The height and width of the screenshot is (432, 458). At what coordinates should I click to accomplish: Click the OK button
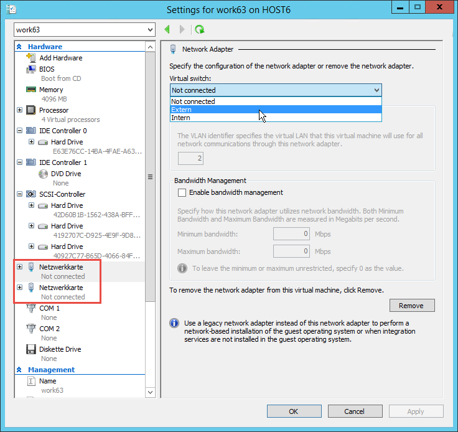294,411
